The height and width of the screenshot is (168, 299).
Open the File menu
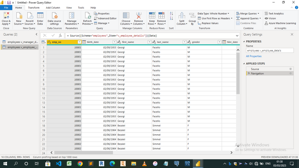(x=6, y=7)
